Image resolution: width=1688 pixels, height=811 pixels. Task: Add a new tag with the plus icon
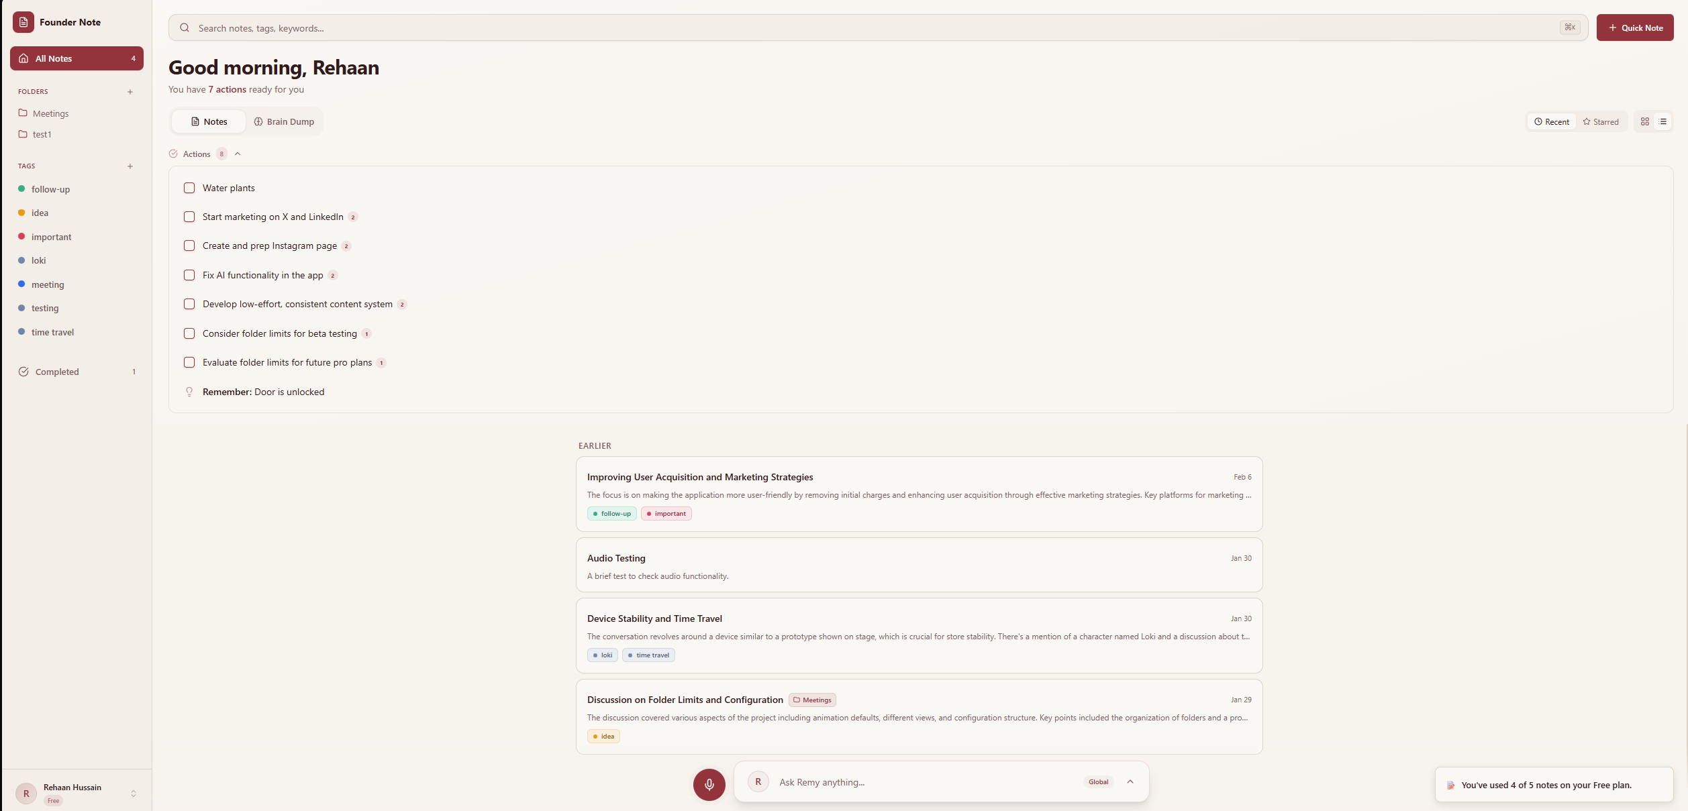130,166
